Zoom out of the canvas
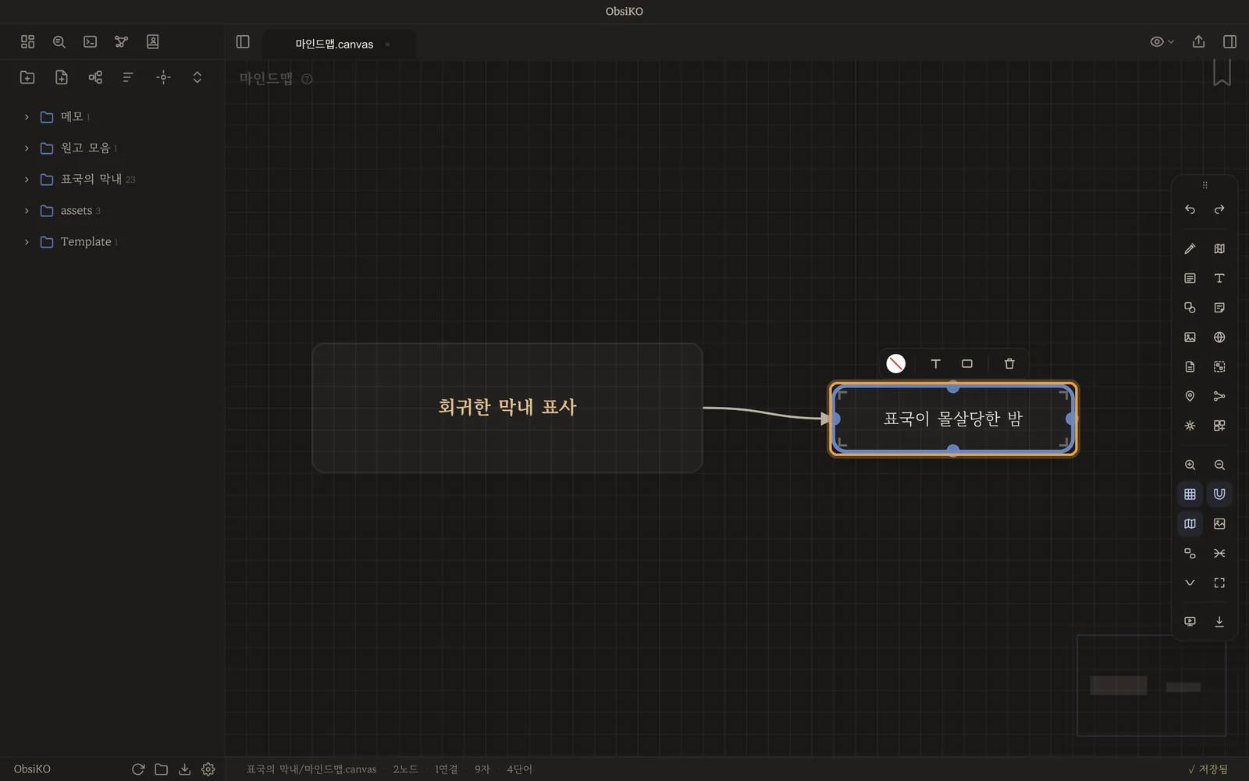The width and height of the screenshot is (1249, 781). click(1219, 465)
